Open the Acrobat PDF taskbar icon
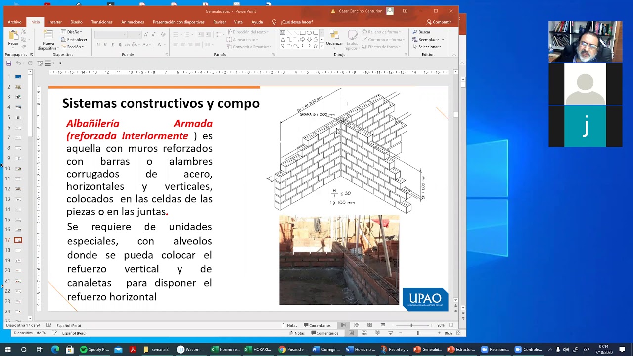Viewport: 633px width, 356px height. pyautogui.click(x=133, y=350)
